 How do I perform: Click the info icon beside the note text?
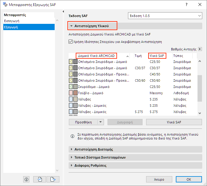point(72,136)
